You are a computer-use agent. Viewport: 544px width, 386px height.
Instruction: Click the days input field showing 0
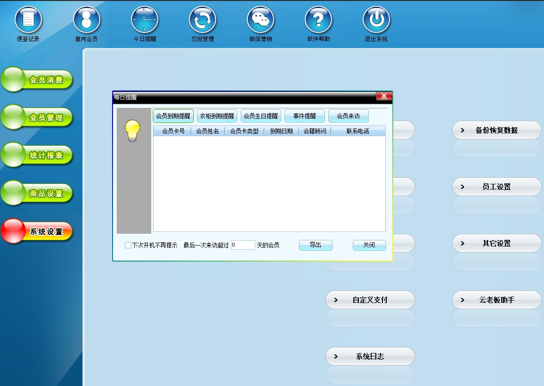pos(243,245)
